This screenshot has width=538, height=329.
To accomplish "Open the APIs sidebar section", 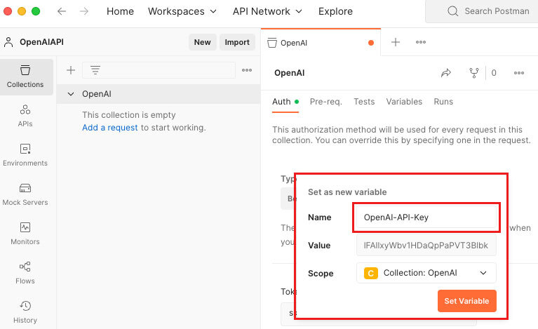I will point(25,116).
